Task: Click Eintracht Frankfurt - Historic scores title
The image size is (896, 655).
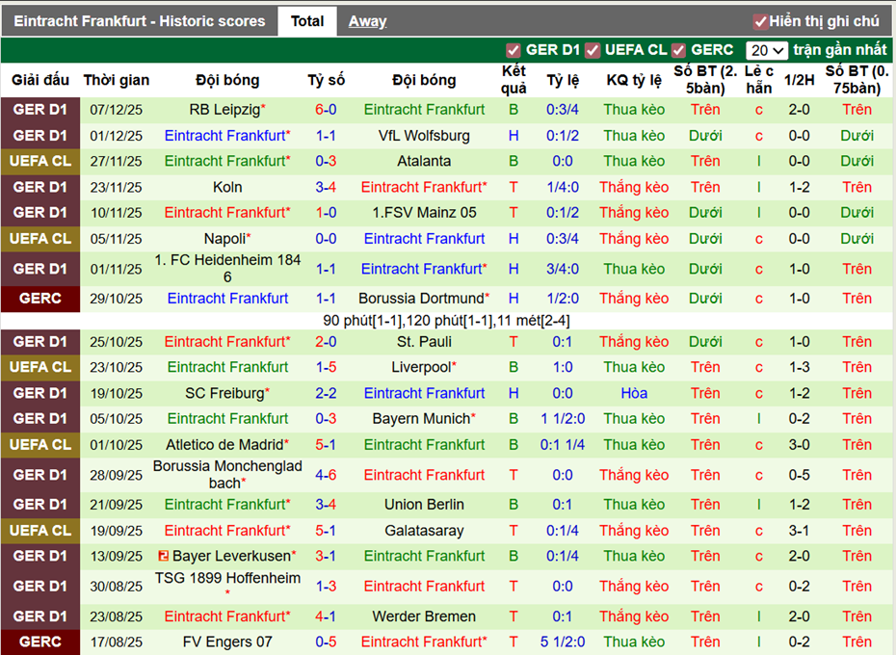Action: (x=140, y=21)
